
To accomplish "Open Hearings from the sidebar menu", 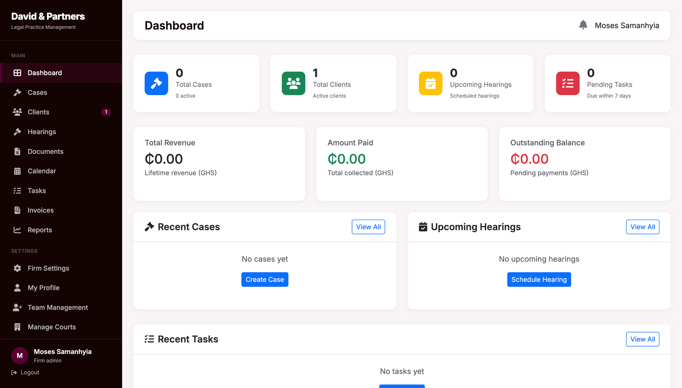I will tap(61, 132).
